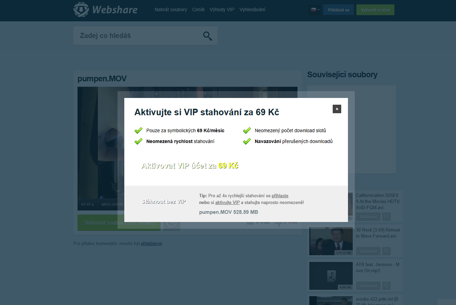This screenshot has width=456, height=305.
Task: Click přihlášen(a) link under comments
Action: pos(151,244)
